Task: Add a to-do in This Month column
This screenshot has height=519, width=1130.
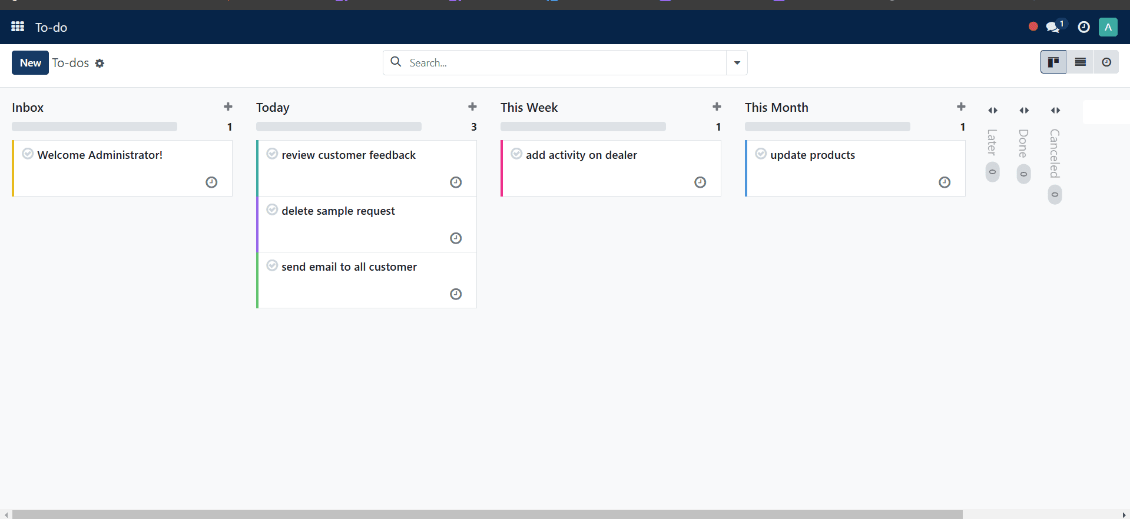Action: point(961,107)
